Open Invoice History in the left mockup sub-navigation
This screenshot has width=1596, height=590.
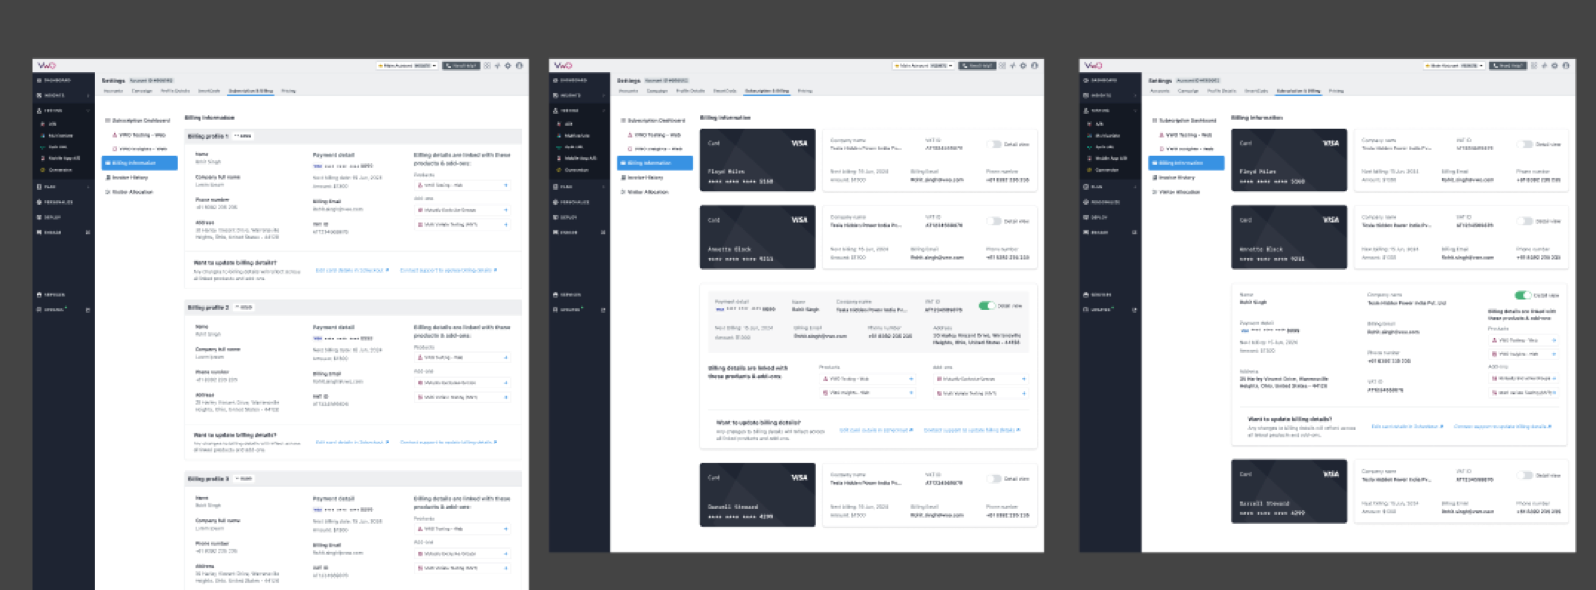[128, 178]
